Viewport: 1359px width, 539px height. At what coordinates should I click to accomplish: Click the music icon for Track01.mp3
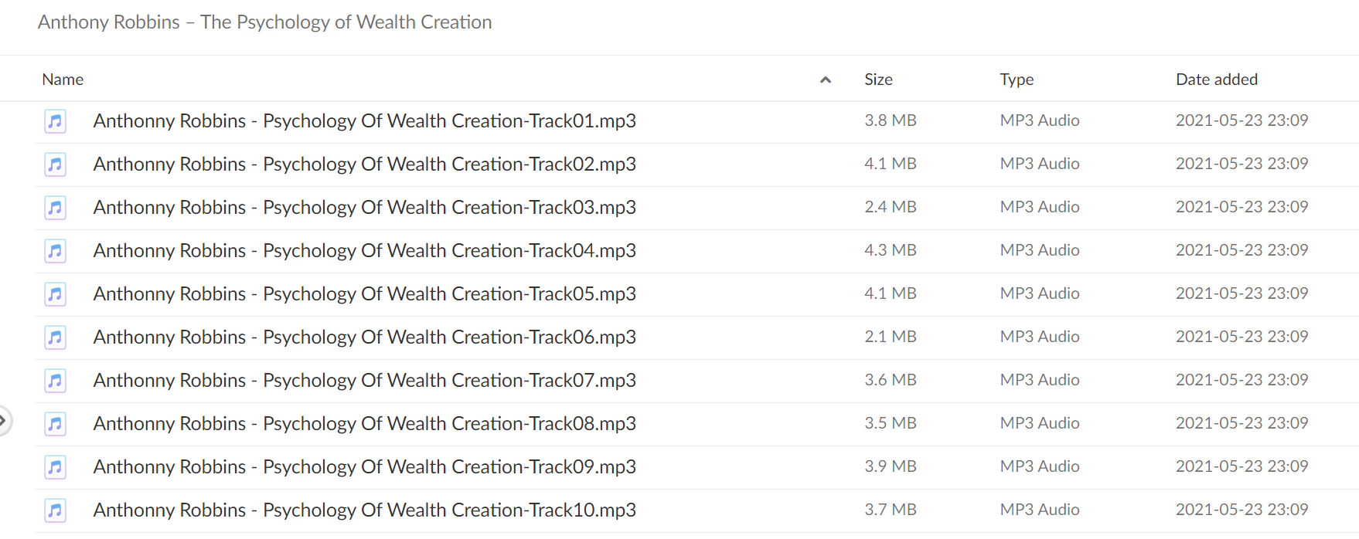[x=55, y=121]
